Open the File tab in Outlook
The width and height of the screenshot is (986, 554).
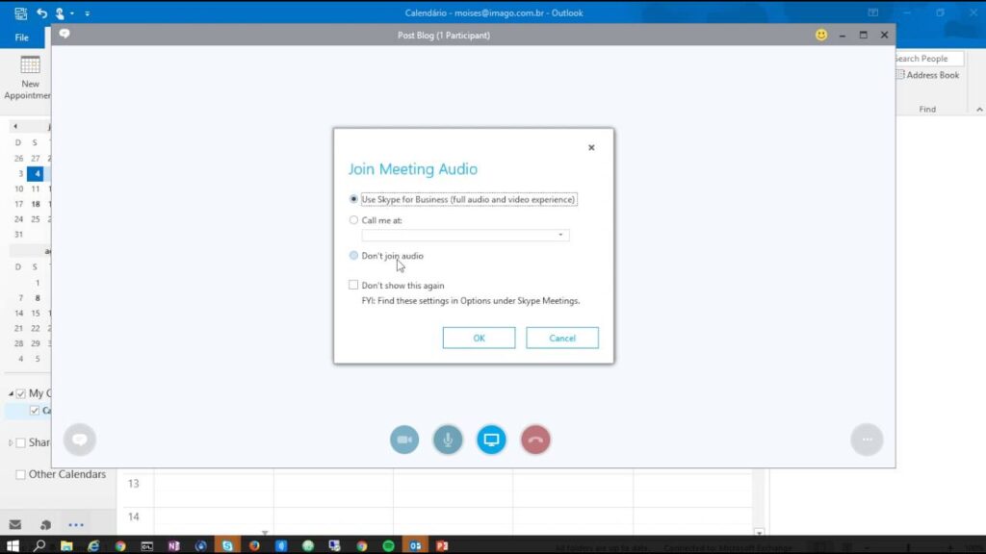click(22, 38)
